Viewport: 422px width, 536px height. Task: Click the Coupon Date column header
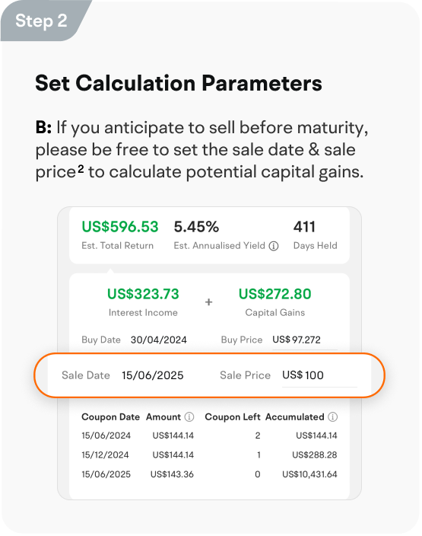(110, 417)
